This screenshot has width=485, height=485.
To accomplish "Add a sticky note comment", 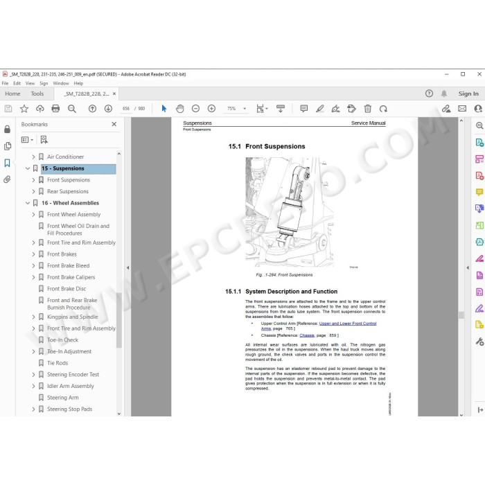I will pos(304,109).
